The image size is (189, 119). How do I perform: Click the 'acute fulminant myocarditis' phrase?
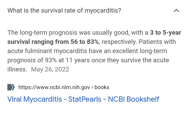47,51
